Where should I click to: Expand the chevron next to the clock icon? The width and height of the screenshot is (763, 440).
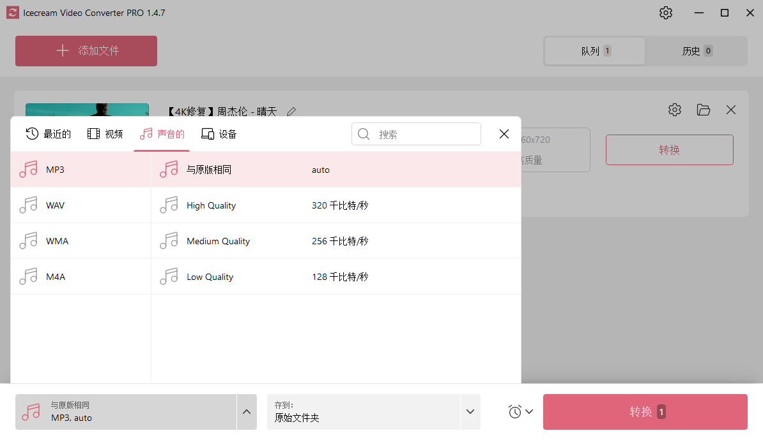pyautogui.click(x=528, y=411)
